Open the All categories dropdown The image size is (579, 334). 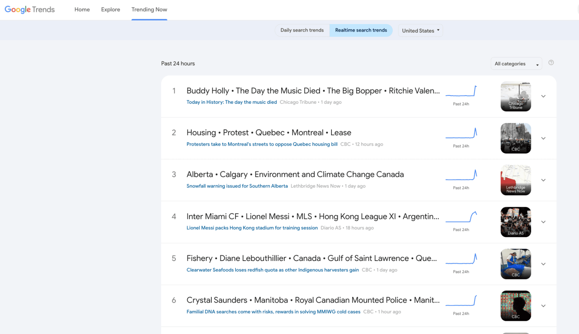tap(516, 64)
